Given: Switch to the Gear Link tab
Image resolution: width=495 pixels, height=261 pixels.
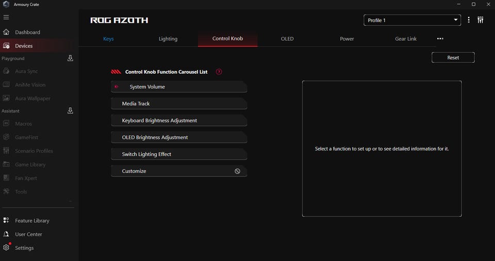Looking at the screenshot, I should [406, 39].
